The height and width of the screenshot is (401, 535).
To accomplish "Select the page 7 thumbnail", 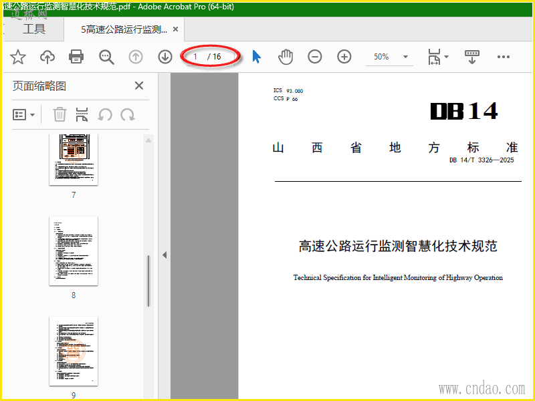I will (74, 159).
